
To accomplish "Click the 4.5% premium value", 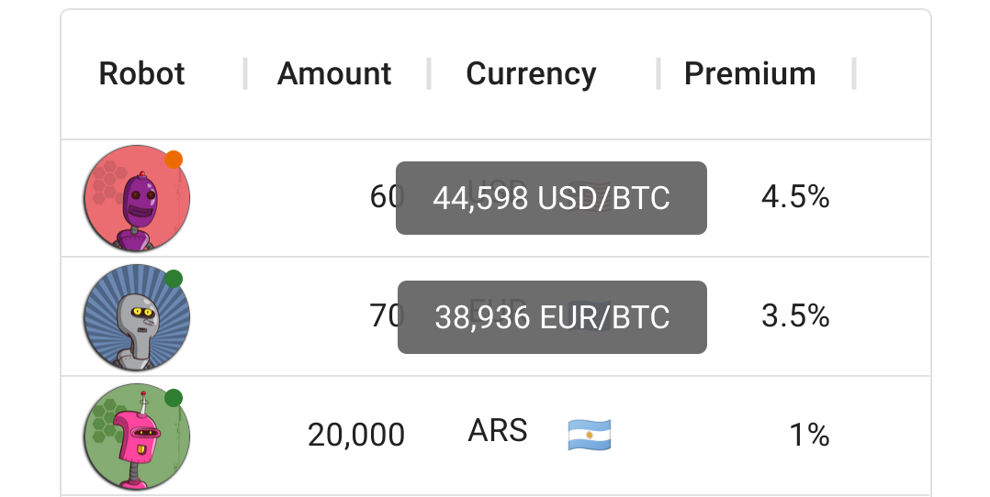I will (x=795, y=196).
